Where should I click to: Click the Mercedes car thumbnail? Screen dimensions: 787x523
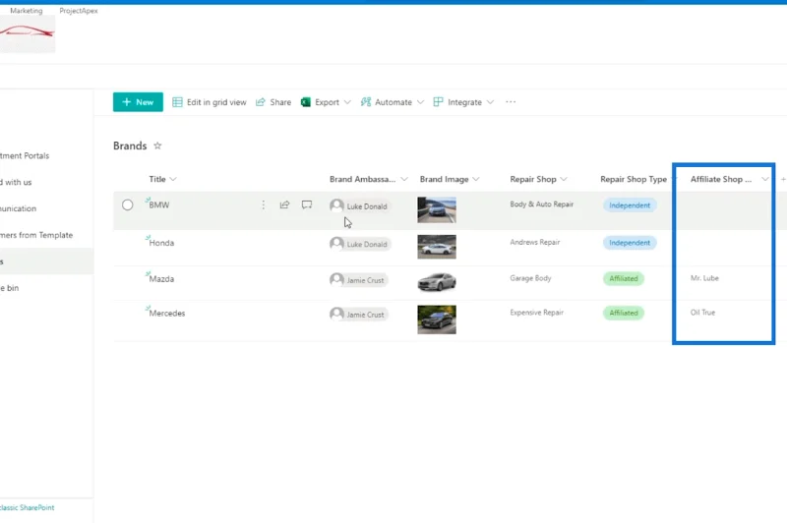tap(437, 320)
